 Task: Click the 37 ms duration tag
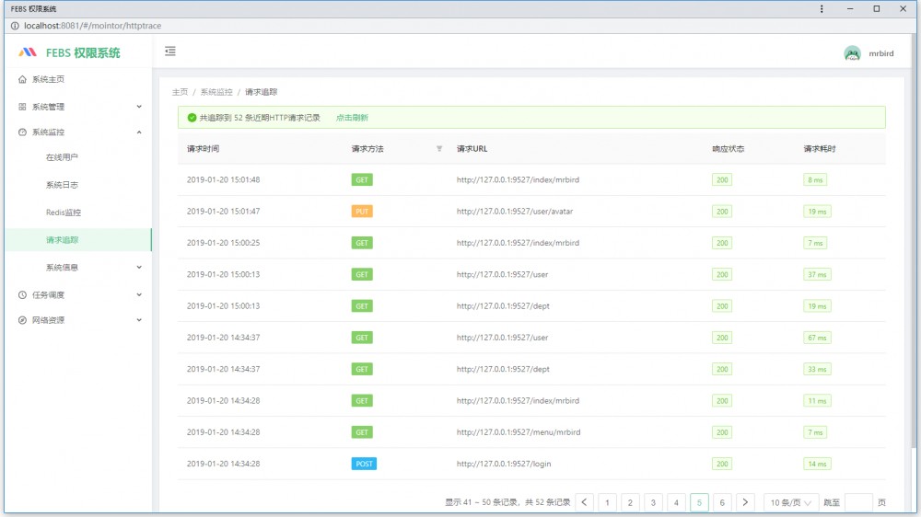tap(817, 275)
